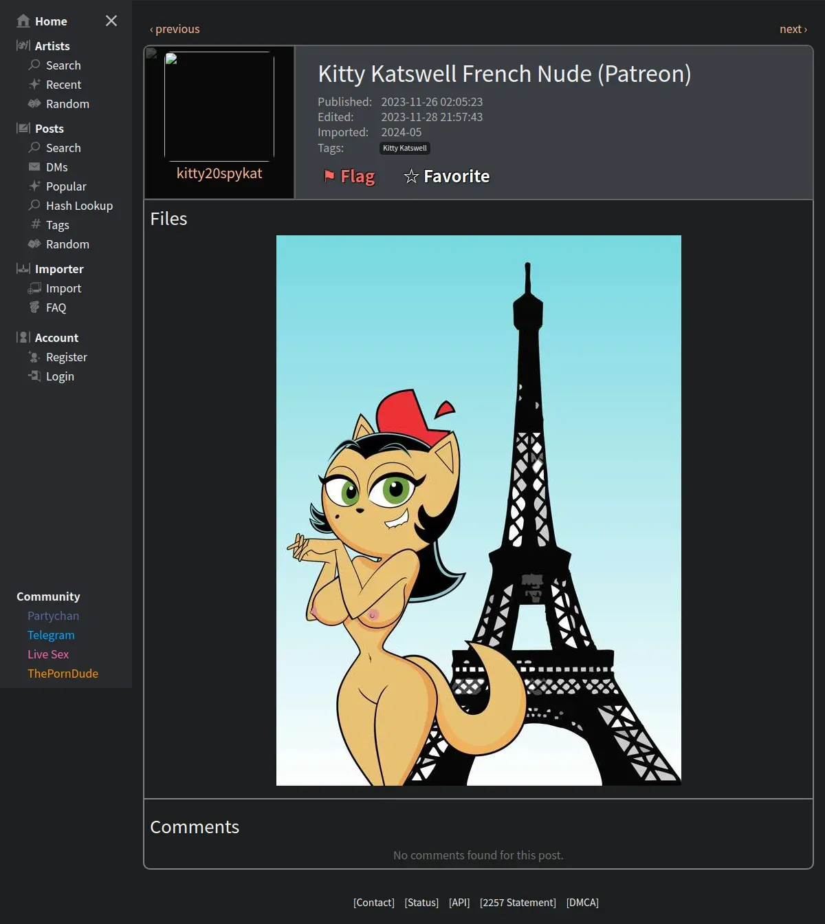Click 'No comments found for this post.' text
The width and height of the screenshot is (825, 924).
pyautogui.click(x=478, y=855)
